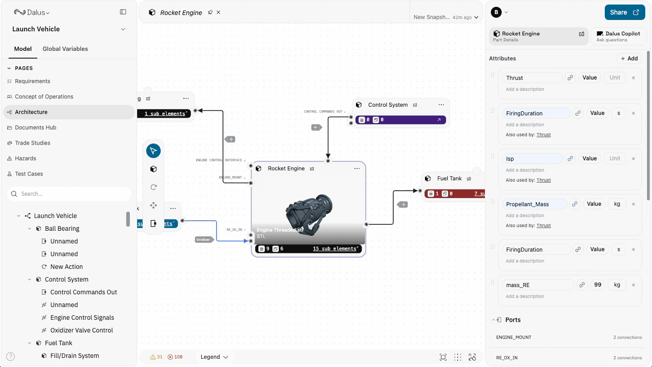
Task: Open Rocket Engine node three-dot menu
Action: (357, 169)
